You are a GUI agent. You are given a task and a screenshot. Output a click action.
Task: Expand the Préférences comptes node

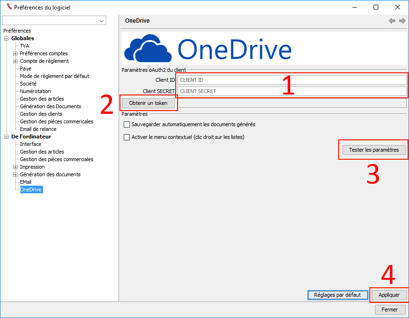(16, 53)
